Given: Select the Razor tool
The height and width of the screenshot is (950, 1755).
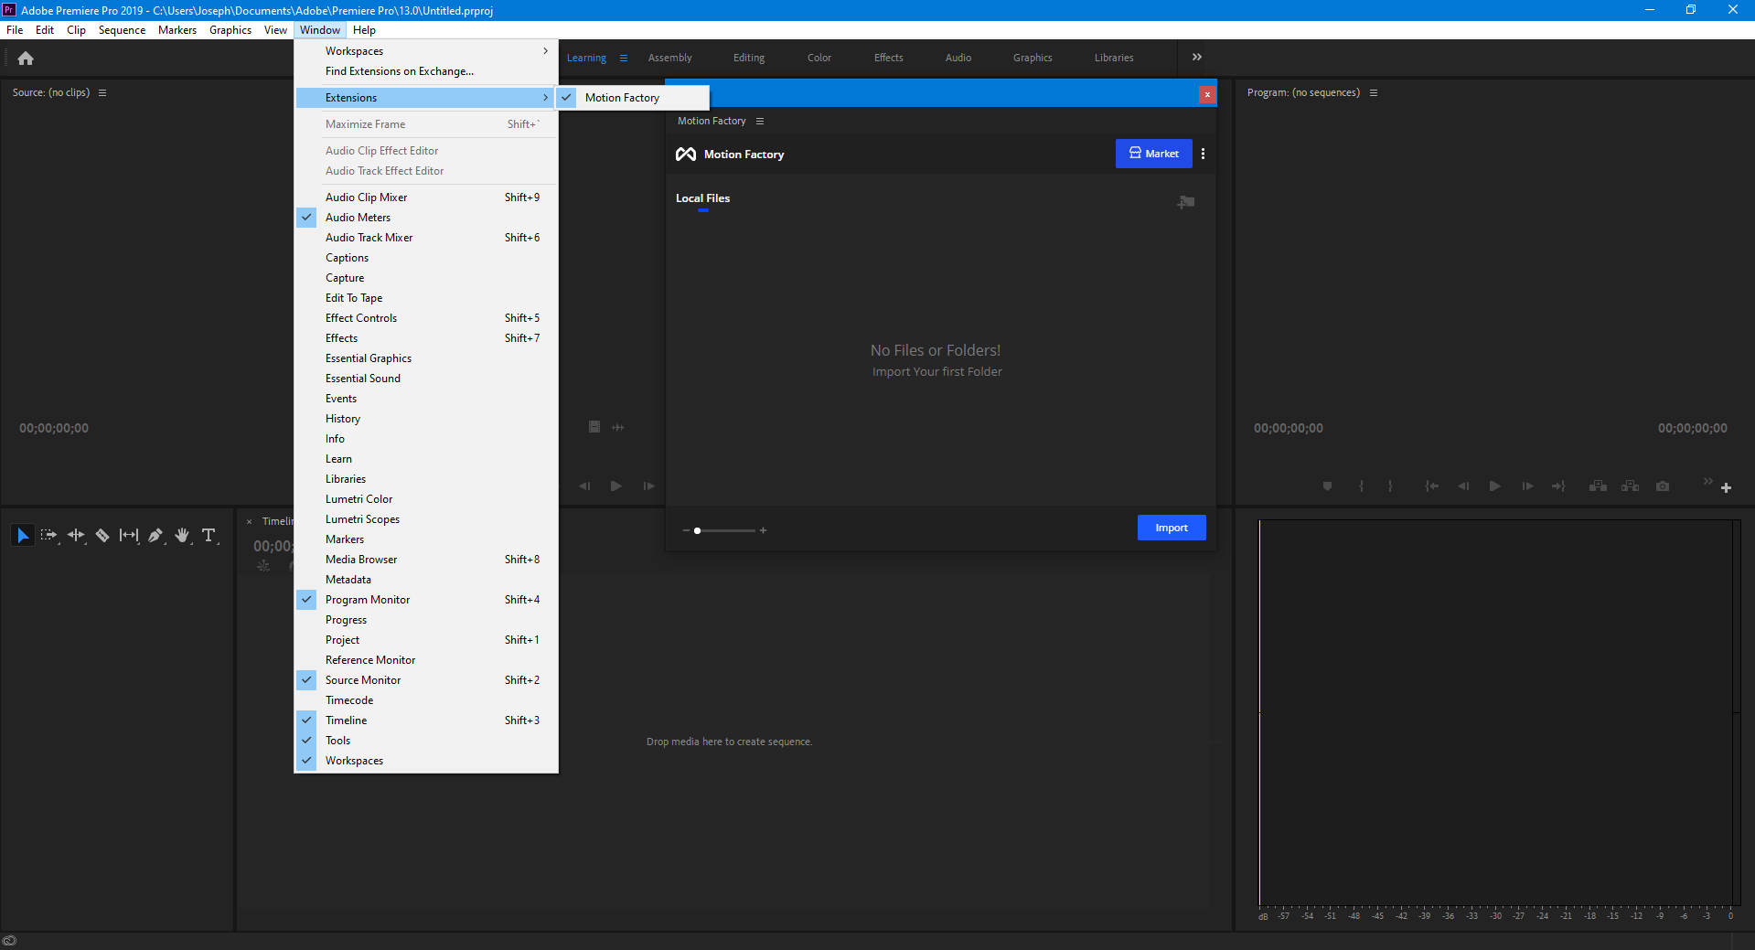Looking at the screenshot, I should pyautogui.click(x=102, y=535).
